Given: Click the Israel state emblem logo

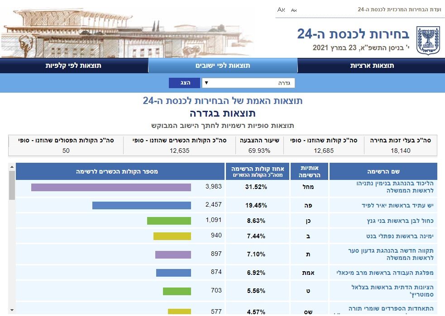Looking at the screenshot, I should tap(427, 40).
